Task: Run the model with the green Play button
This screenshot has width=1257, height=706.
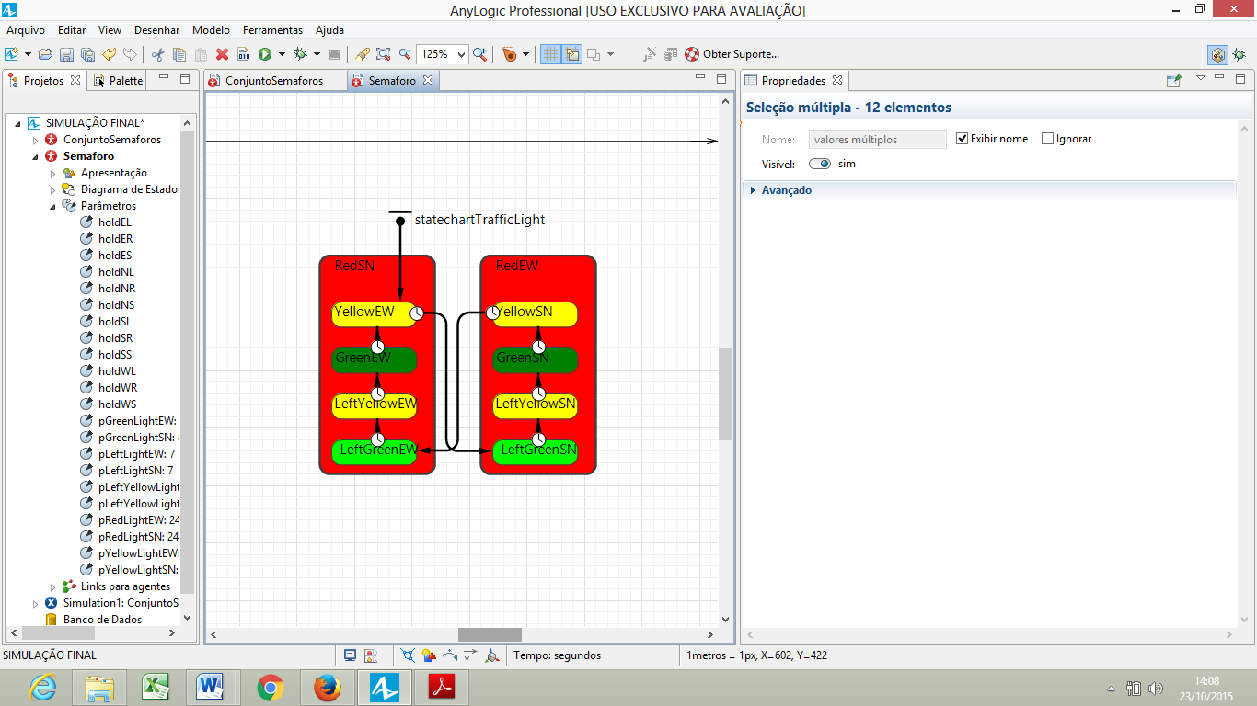Action: (x=264, y=54)
